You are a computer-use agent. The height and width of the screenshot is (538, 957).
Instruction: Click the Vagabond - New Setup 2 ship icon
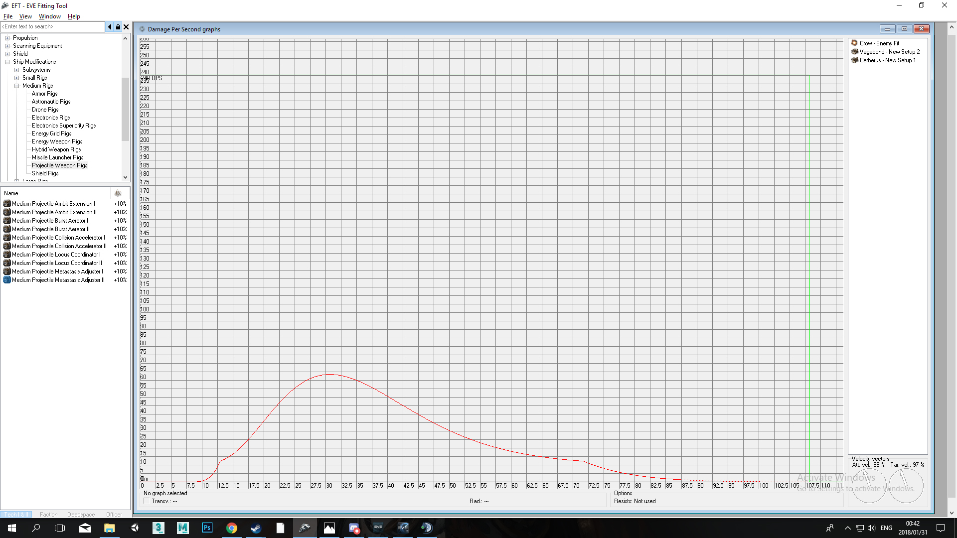click(x=854, y=52)
